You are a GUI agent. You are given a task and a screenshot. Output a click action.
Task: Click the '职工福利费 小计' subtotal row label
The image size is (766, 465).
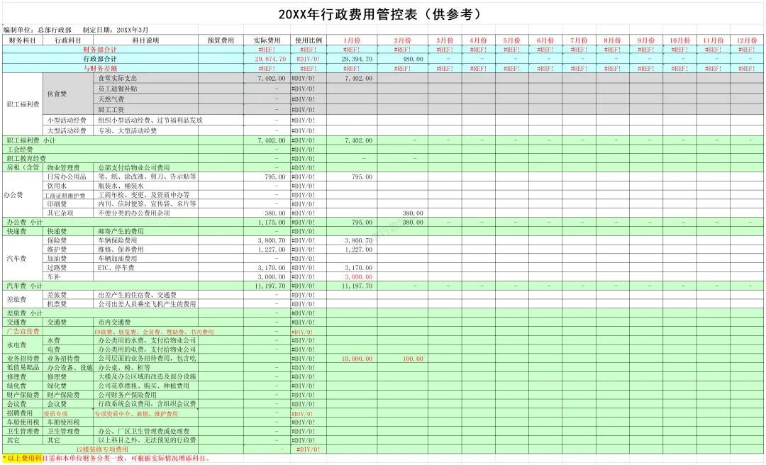[31, 140]
